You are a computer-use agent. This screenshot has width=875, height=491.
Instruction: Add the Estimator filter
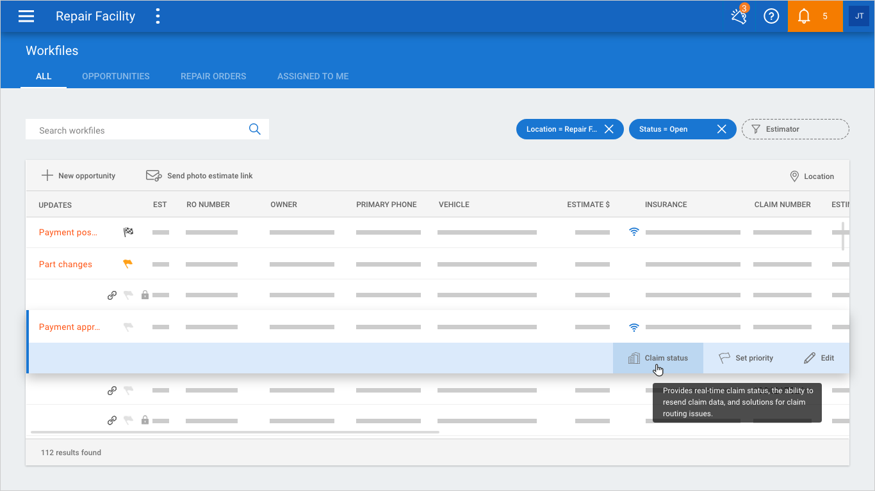(x=796, y=129)
